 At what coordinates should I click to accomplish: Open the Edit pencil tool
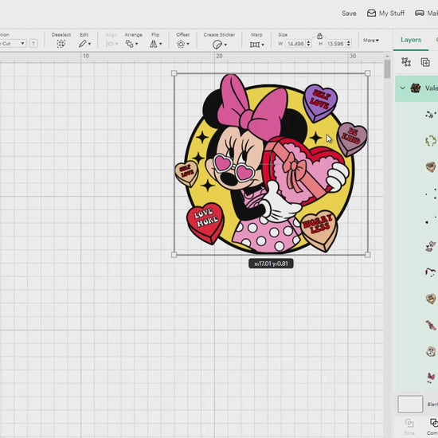click(x=82, y=44)
